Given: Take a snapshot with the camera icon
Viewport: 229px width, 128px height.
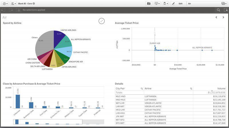Looking at the screenshot, I should (x=149, y=3).
